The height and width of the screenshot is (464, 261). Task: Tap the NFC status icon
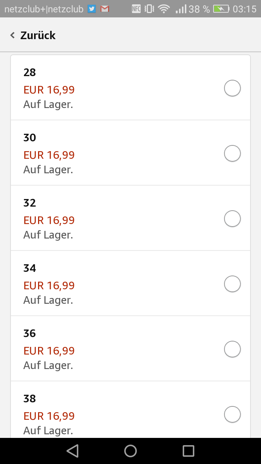(x=136, y=9)
